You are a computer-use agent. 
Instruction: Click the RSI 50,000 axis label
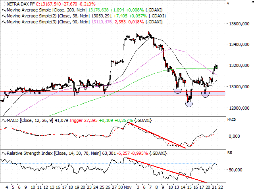coord(235,170)
